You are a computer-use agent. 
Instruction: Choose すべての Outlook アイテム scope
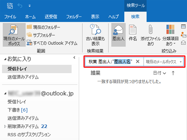[52, 43]
